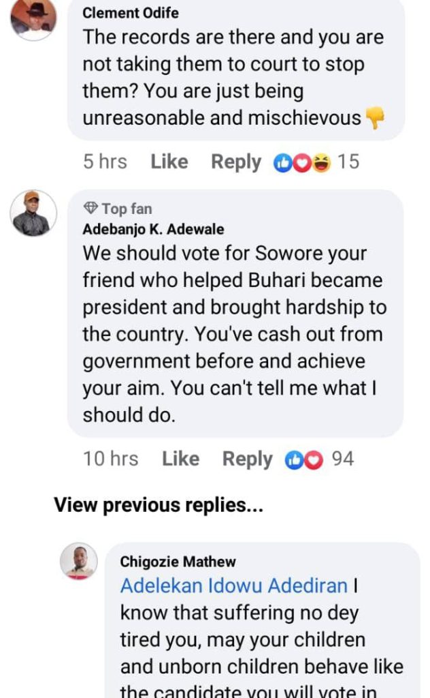The height and width of the screenshot is (698, 430).
Task: Open the 94 reactions count
Action: point(342,459)
